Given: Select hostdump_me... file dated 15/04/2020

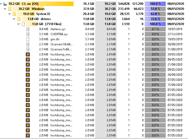Looking at the screenshot, I should pyautogui.click(x=61, y=85).
